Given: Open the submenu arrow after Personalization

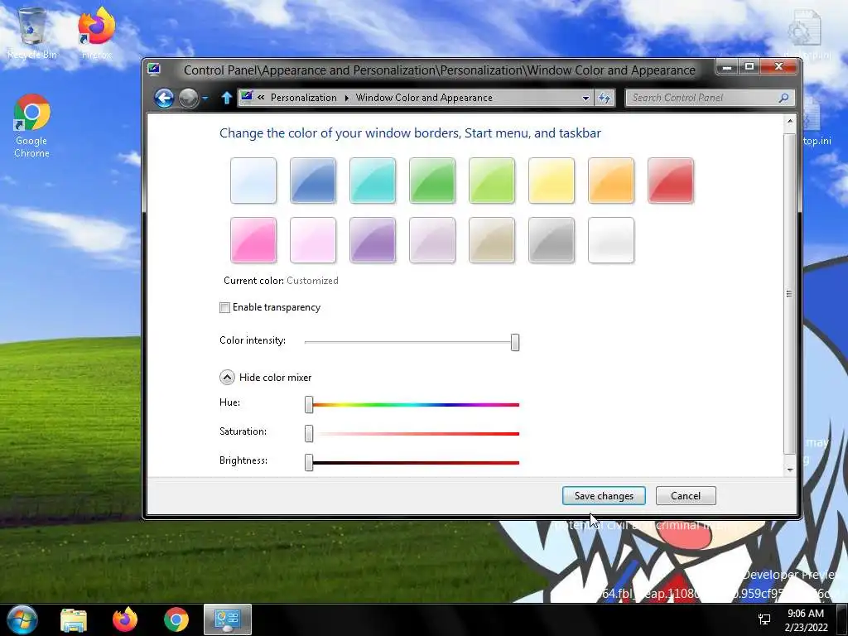Looking at the screenshot, I should [x=347, y=98].
